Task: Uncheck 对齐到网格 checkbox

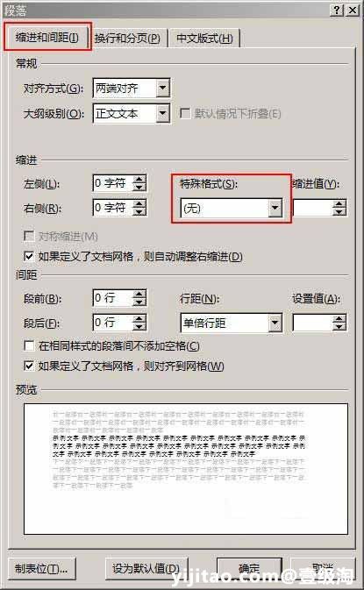Action: (x=29, y=366)
